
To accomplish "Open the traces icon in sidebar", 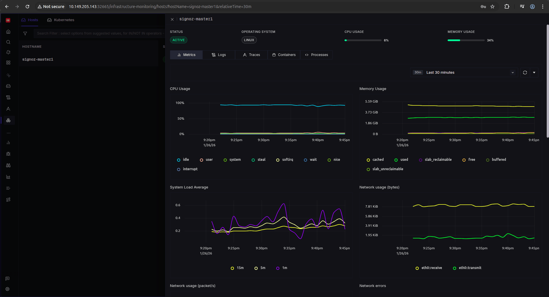I will [8, 109].
